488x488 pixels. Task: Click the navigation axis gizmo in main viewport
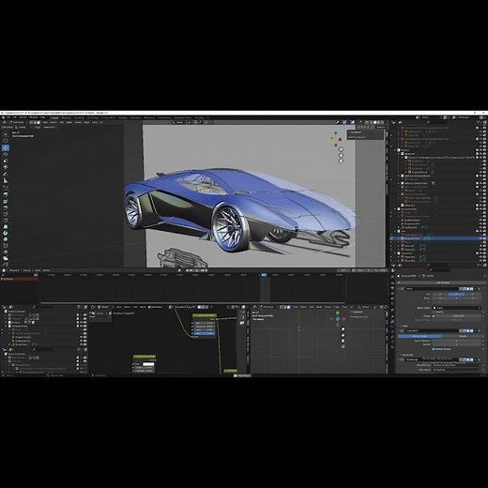[336, 139]
